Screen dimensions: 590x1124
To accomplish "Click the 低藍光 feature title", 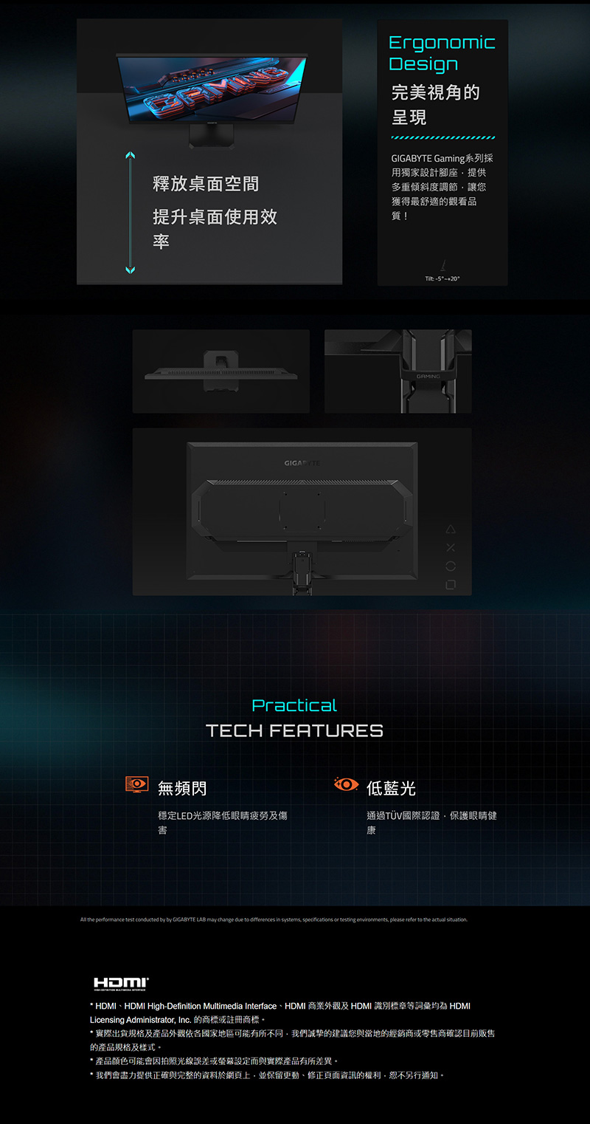I will (391, 789).
